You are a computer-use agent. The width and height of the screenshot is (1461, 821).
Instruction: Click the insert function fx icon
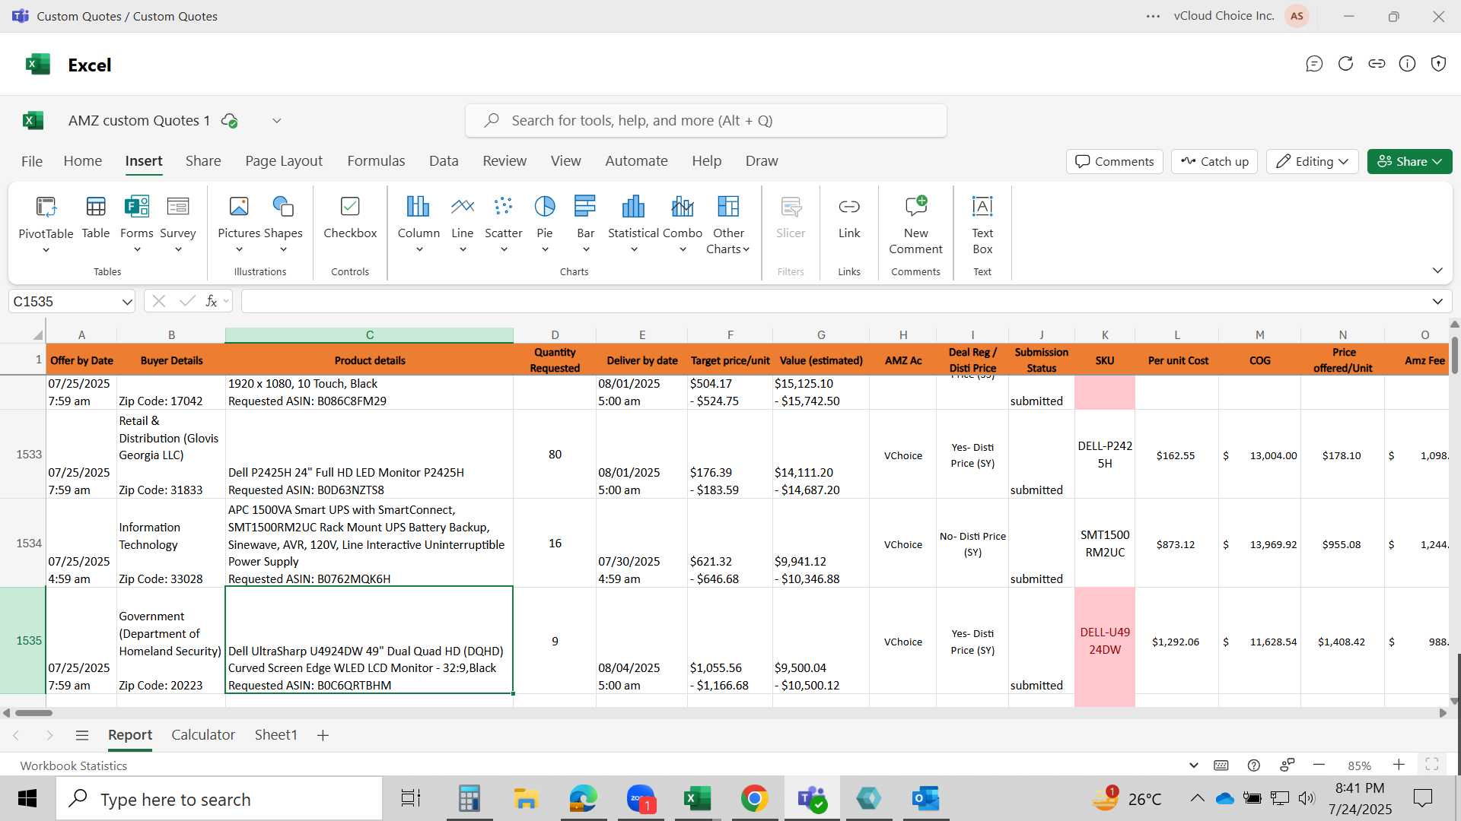[x=212, y=302]
